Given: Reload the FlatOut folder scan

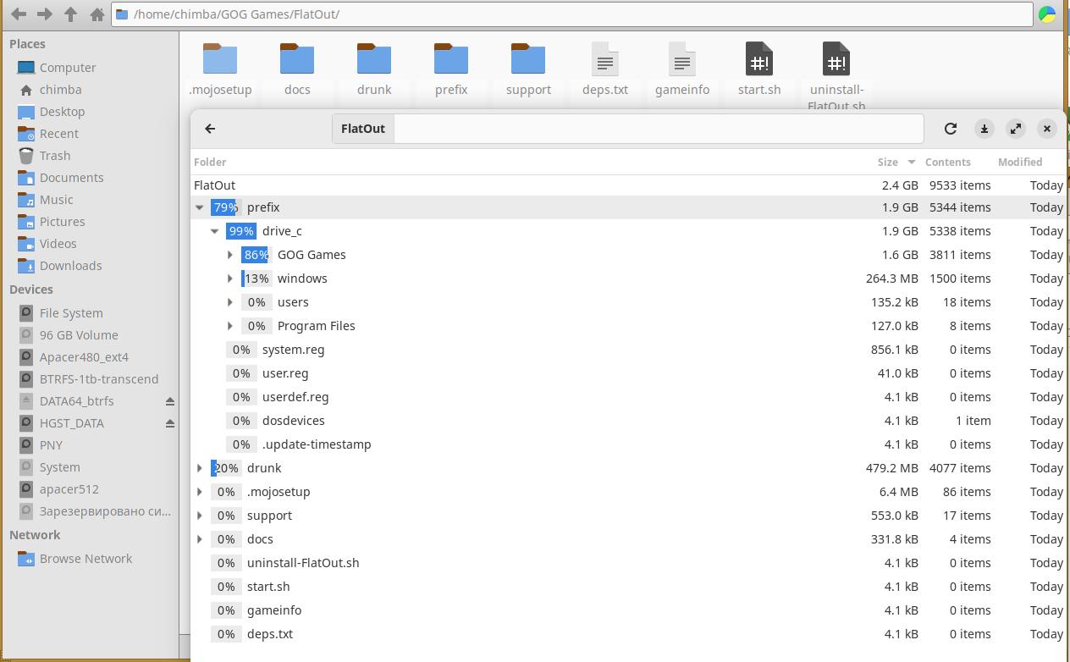Looking at the screenshot, I should (951, 129).
